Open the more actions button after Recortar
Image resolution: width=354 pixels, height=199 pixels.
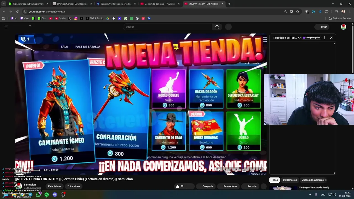[264, 186]
